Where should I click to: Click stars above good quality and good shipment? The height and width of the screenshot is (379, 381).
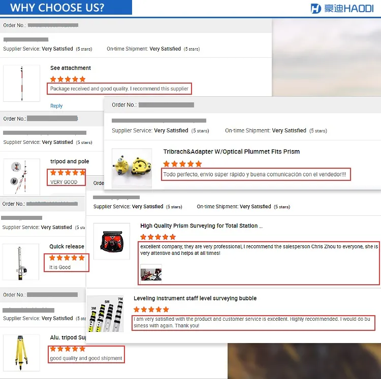click(68, 349)
